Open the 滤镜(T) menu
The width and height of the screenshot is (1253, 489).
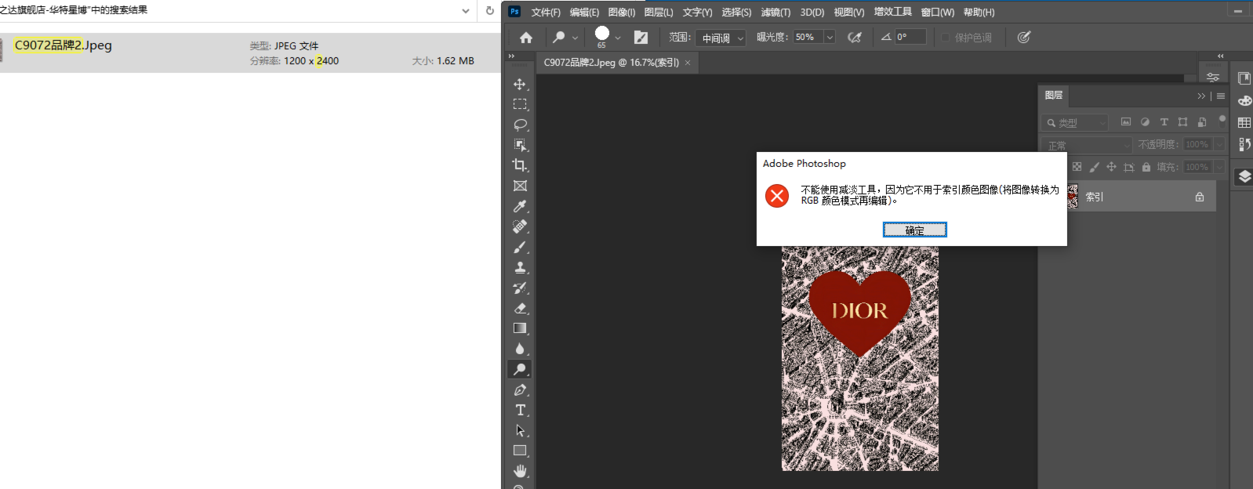[x=775, y=12]
